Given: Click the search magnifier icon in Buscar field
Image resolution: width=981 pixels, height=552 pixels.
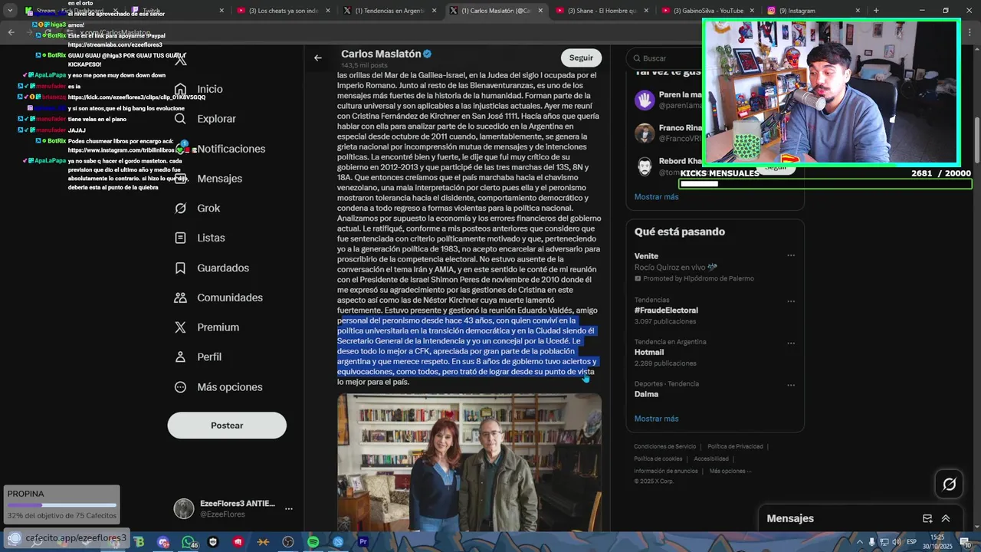Looking at the screenshot, I should (635, 58).
